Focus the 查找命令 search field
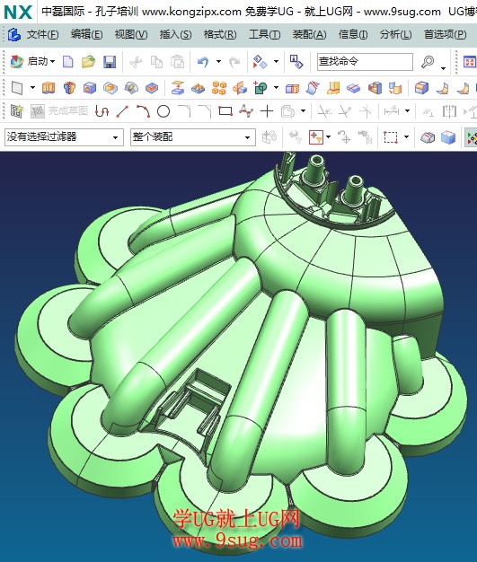 [365, 62]
